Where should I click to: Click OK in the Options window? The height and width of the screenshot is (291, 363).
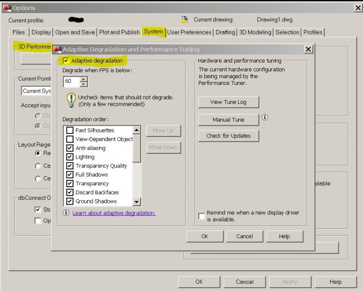(199, 282)
